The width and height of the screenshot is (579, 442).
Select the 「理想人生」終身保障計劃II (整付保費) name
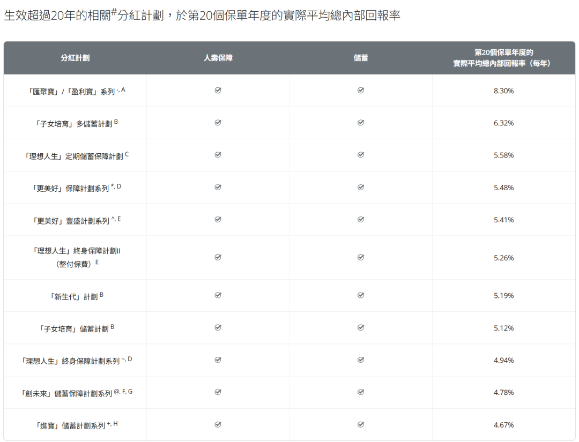76,257
